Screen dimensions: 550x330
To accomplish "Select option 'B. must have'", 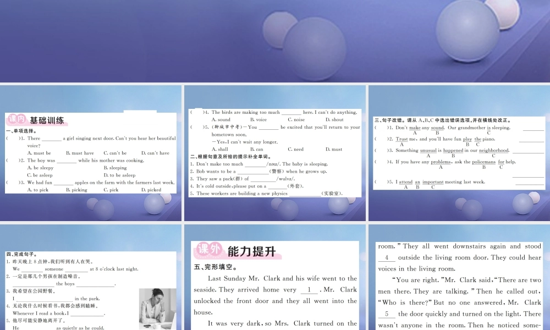I will pyautogui.click(x=80, y=153).
